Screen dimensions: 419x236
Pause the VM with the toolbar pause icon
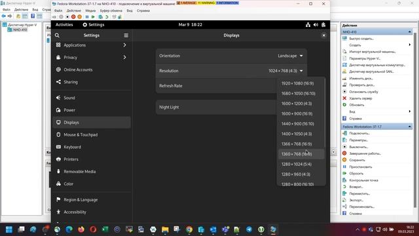(87, 17)
